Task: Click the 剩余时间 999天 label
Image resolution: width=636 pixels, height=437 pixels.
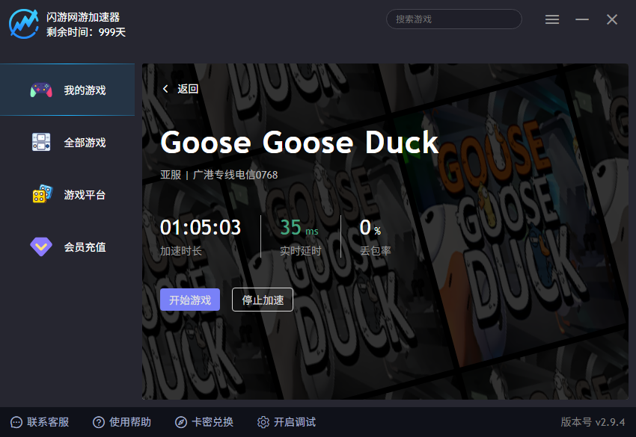Action: (x=86, y=32)
